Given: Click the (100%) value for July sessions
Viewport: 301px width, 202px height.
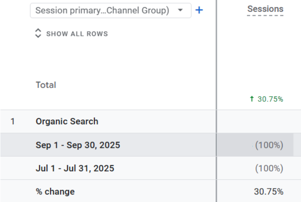Looking at the screenshot, I should click(x=269, y=169).
